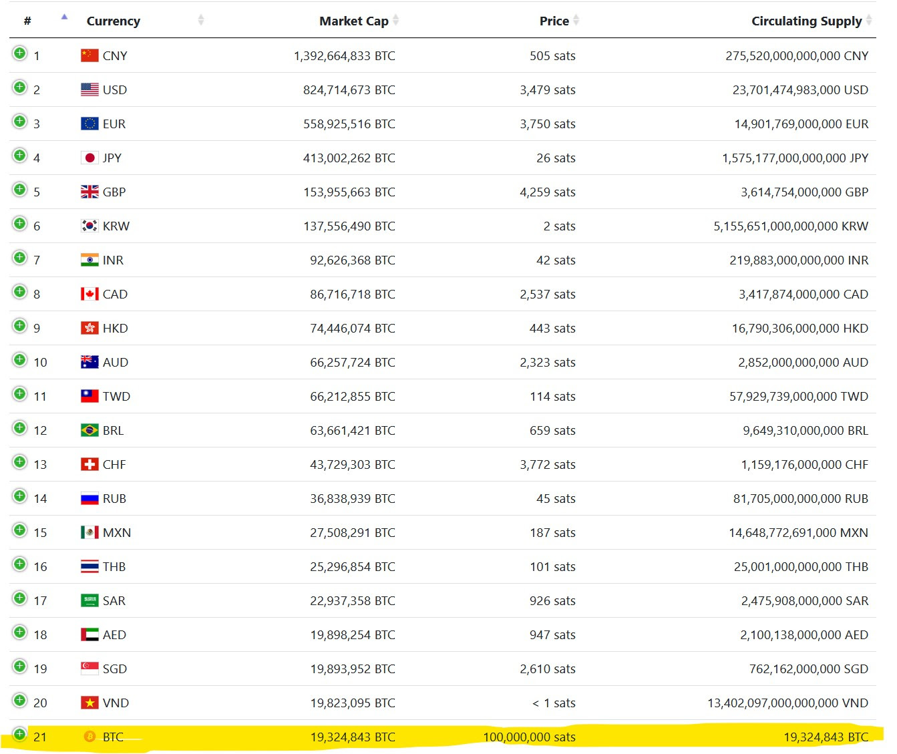
Task: Click the Switzerland flag icon
Action: tap(89, 464)
